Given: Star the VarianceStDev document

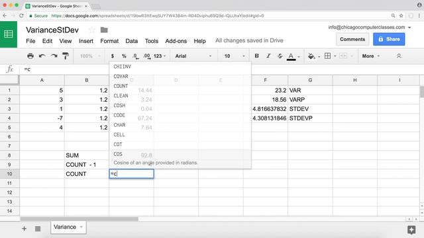Looking at the screenshot, I should click(91, 30).
